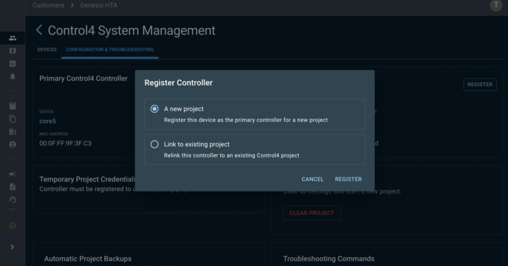Click the Temporary Project Credentials heading
Viewport: 508px width, 266px height.
coord(88,179)
